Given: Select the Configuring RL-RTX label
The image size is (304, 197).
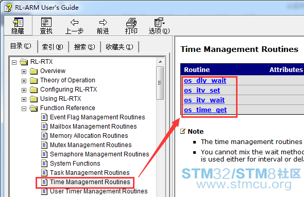Looking at the screenshot, I should coord(69,89).
